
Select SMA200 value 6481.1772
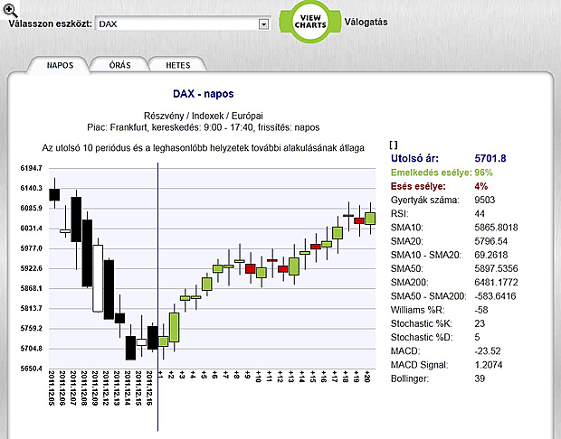click(x=496, y=283)
